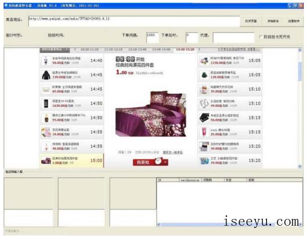Screen dimensions: 307x236
Task: Select the green hat product icon at 15:05
Action: point(204,75)
